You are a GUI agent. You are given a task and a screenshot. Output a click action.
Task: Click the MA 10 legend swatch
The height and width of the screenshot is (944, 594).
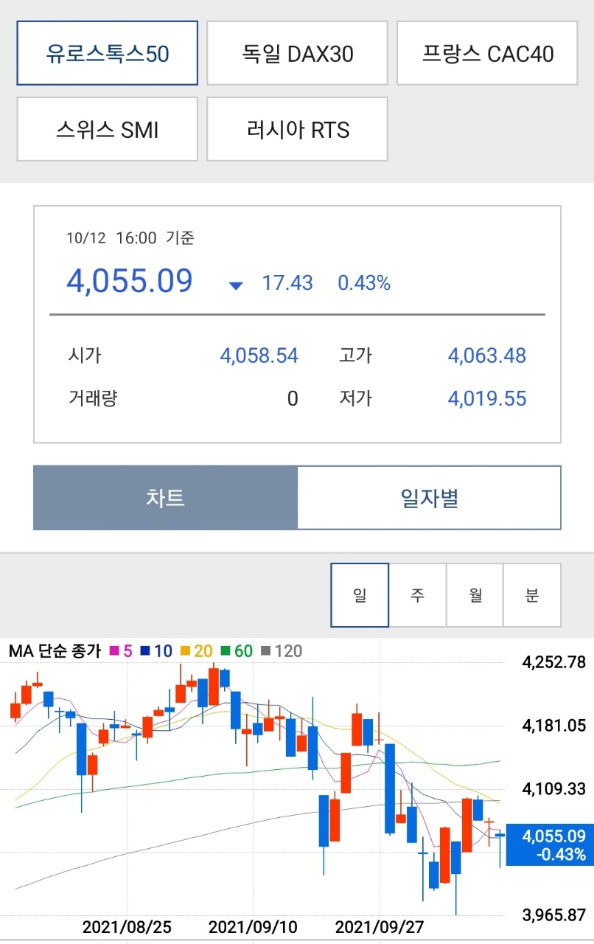pos(146,651)
